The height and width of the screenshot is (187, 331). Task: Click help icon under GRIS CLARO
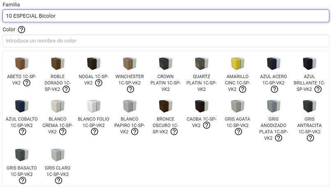pos(58,180)
